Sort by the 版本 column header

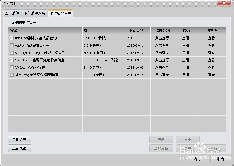point(101,30)
